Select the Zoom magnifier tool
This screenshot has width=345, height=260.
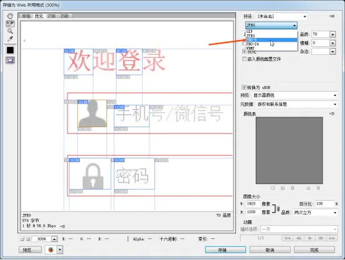tap(10, 31)
